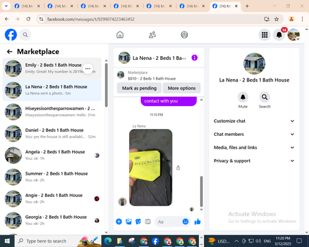
Task: Attach a photo with the image icon
Action: pyautogui.click(x=129, y=222)
